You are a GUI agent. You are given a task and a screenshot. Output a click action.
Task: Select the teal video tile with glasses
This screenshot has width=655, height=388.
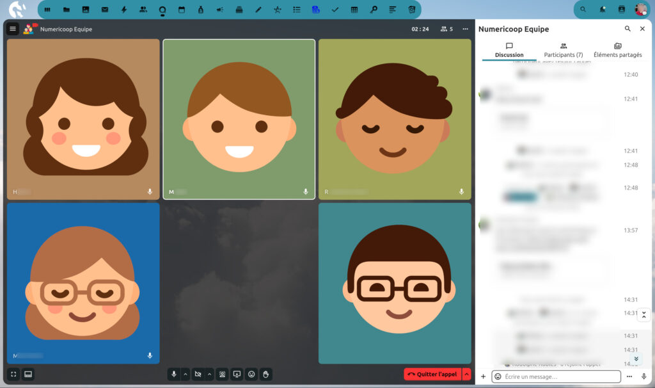coord(395,283)
